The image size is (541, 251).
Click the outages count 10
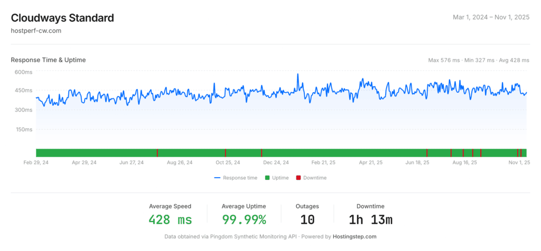pos(307,220)
